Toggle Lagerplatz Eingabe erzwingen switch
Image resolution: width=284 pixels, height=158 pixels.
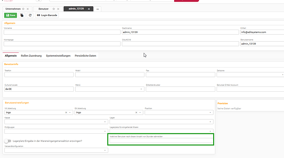click(8, 141)
